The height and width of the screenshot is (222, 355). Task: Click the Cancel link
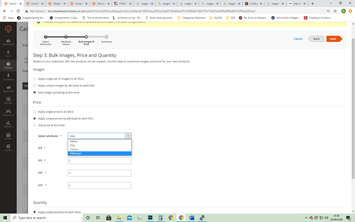(x=298, y=39)
